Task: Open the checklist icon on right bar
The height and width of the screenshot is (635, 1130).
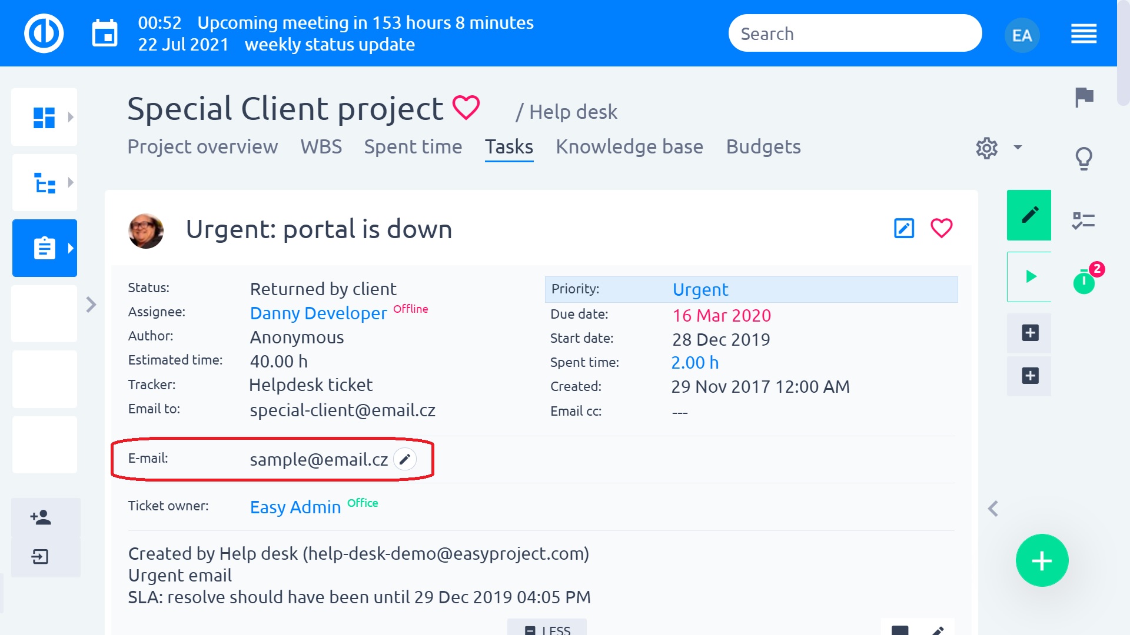Action: [x=1083, y=220]
